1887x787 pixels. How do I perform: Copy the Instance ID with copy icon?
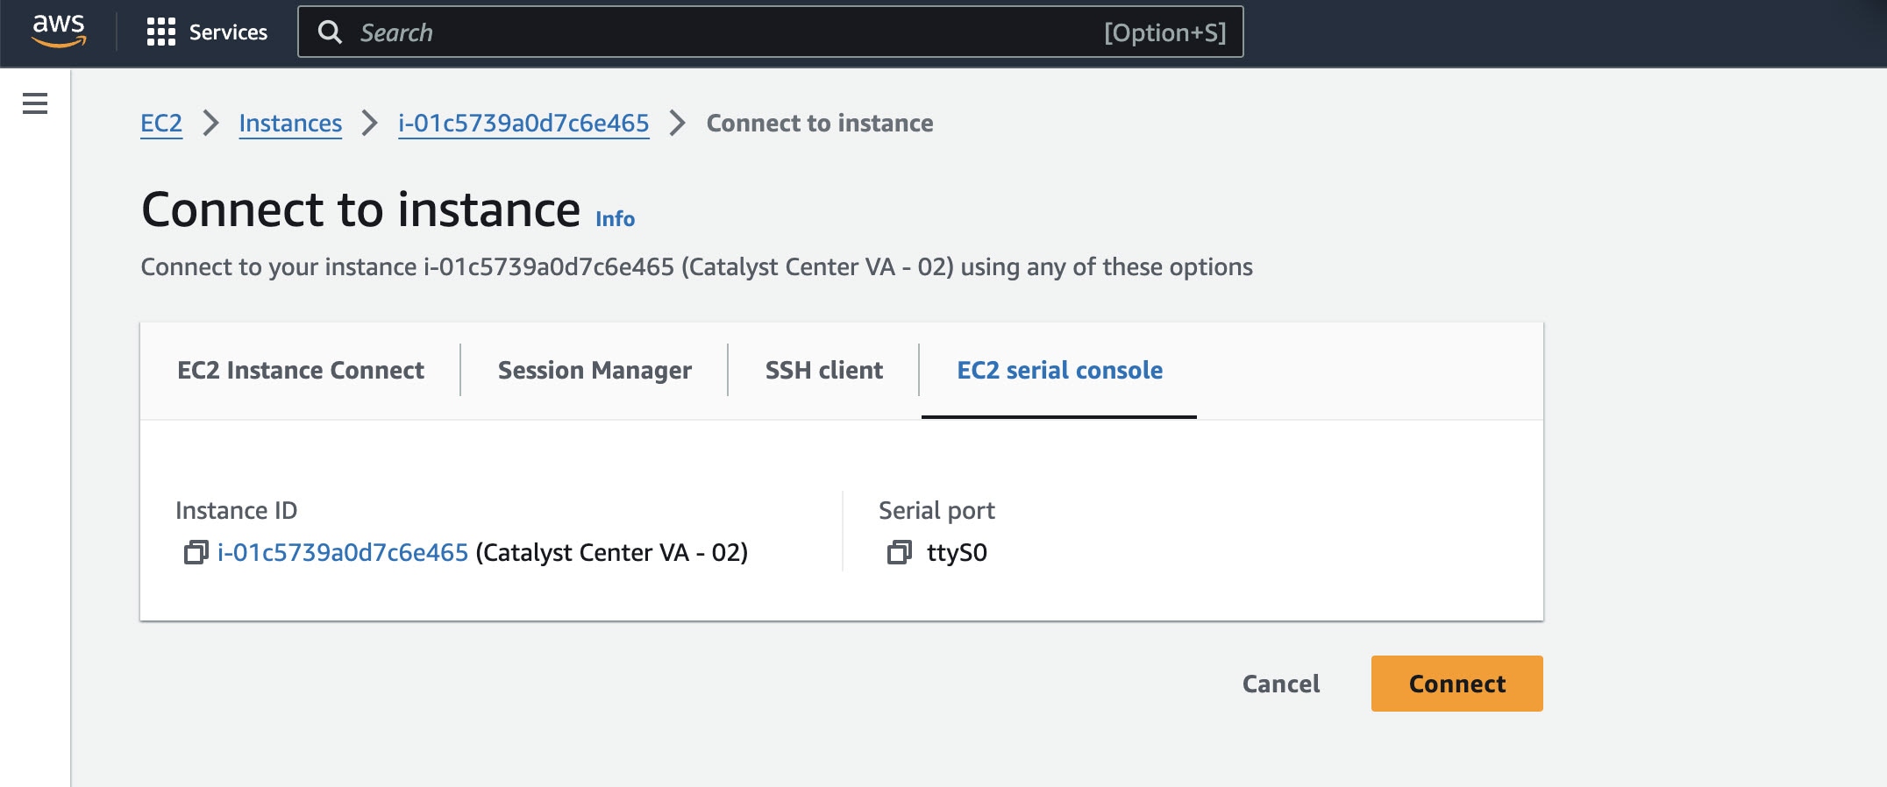pyautogui.click(x=196, y=552)
